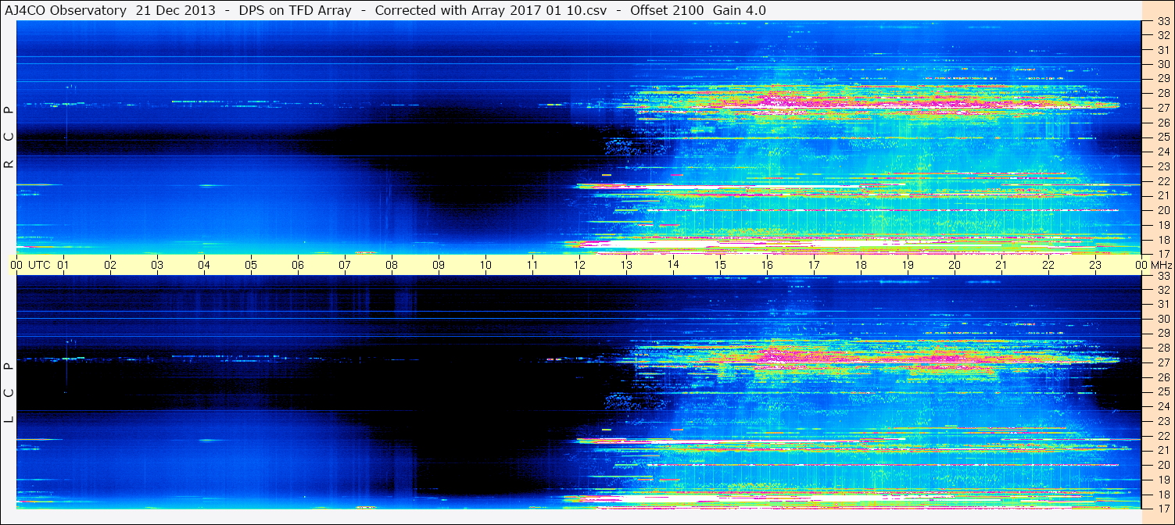Click the 23 MHz tick in RCP panel

tap(1162, 166)
